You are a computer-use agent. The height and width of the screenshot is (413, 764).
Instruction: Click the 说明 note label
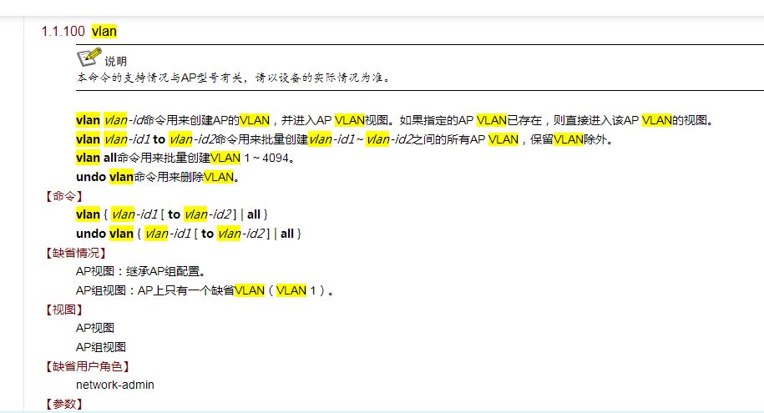coord(115,61)
